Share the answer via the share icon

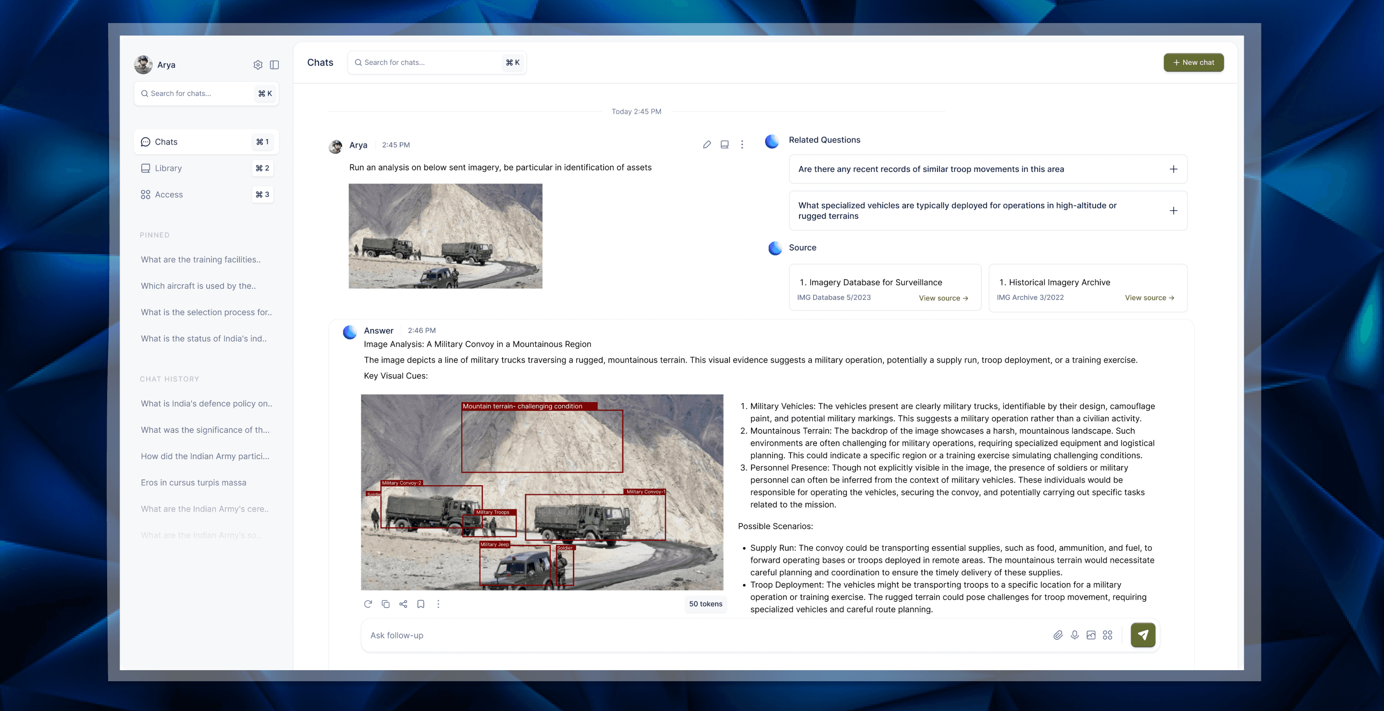(404, 603)
